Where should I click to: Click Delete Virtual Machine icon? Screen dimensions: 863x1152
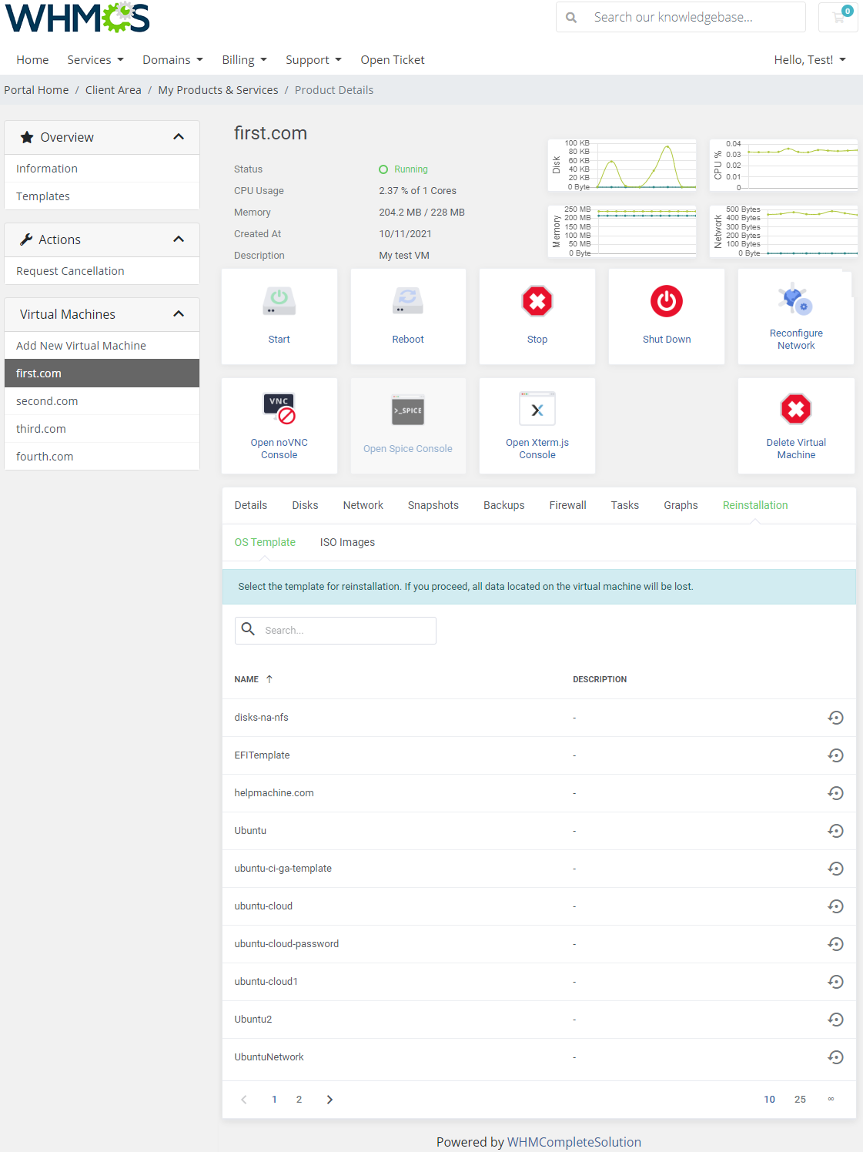click(796, 409)
